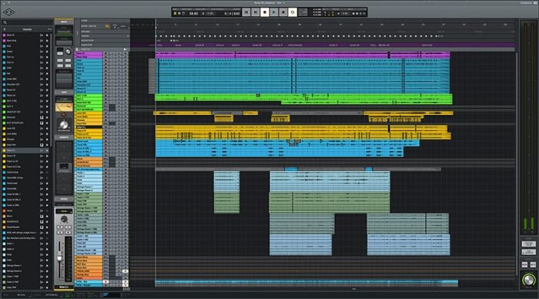This screenshot has height=299, width=539.
Task: Toggle the loop playback button in transport
Action: 293,12
